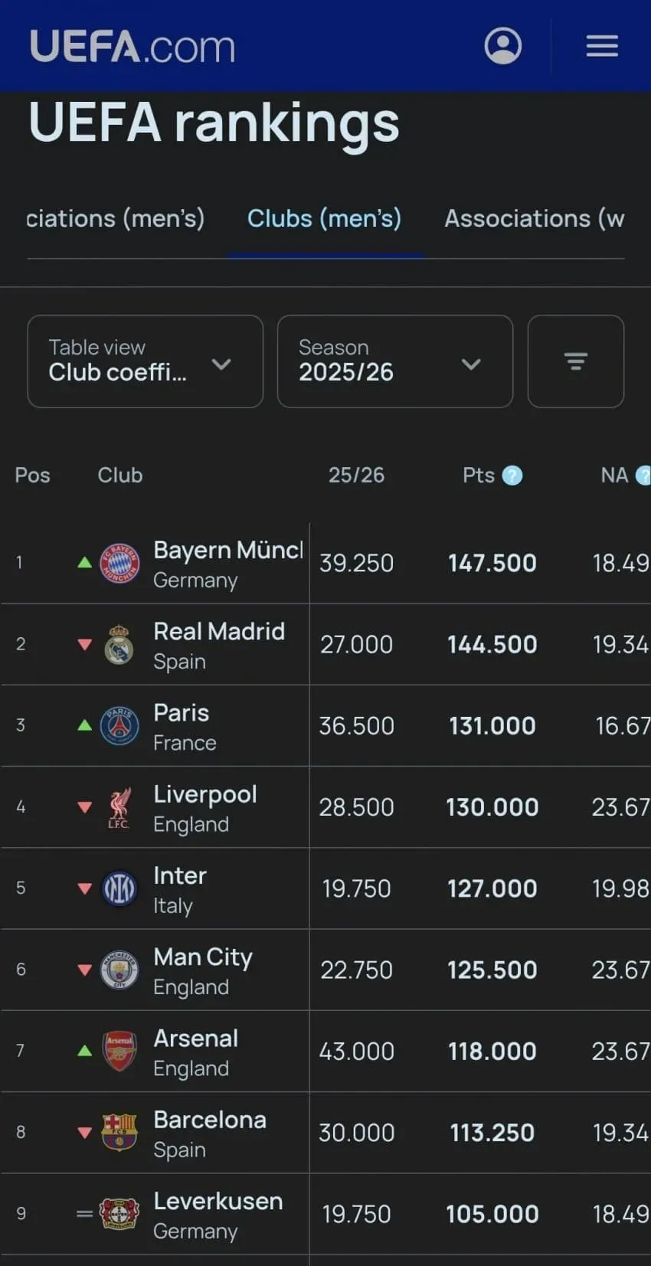This screenshot has height=1266, width=651.
Task: Click the Inter club crest
Action: click(119, 888)
